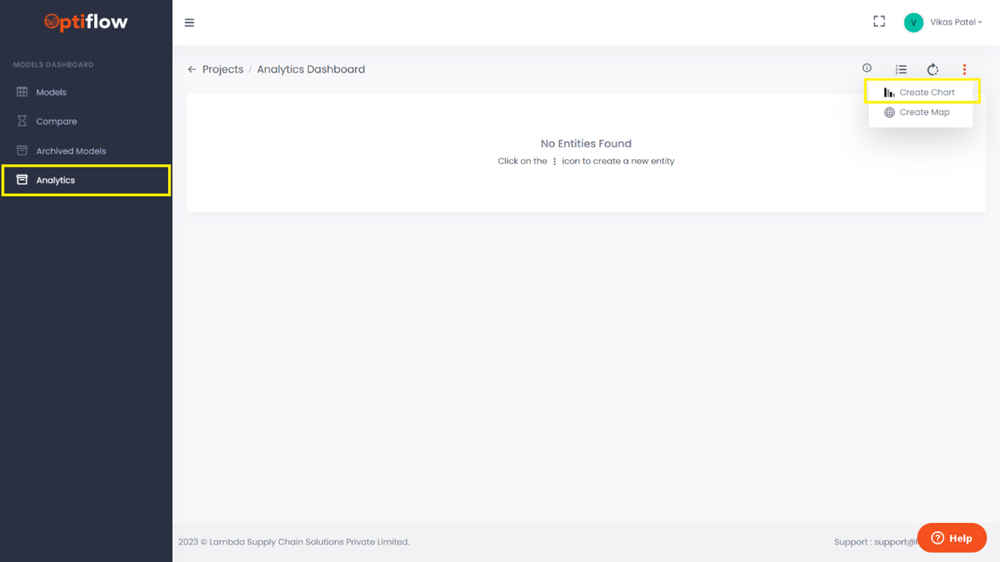Open the Vikas Patel avatar circle

pos(914,22)
